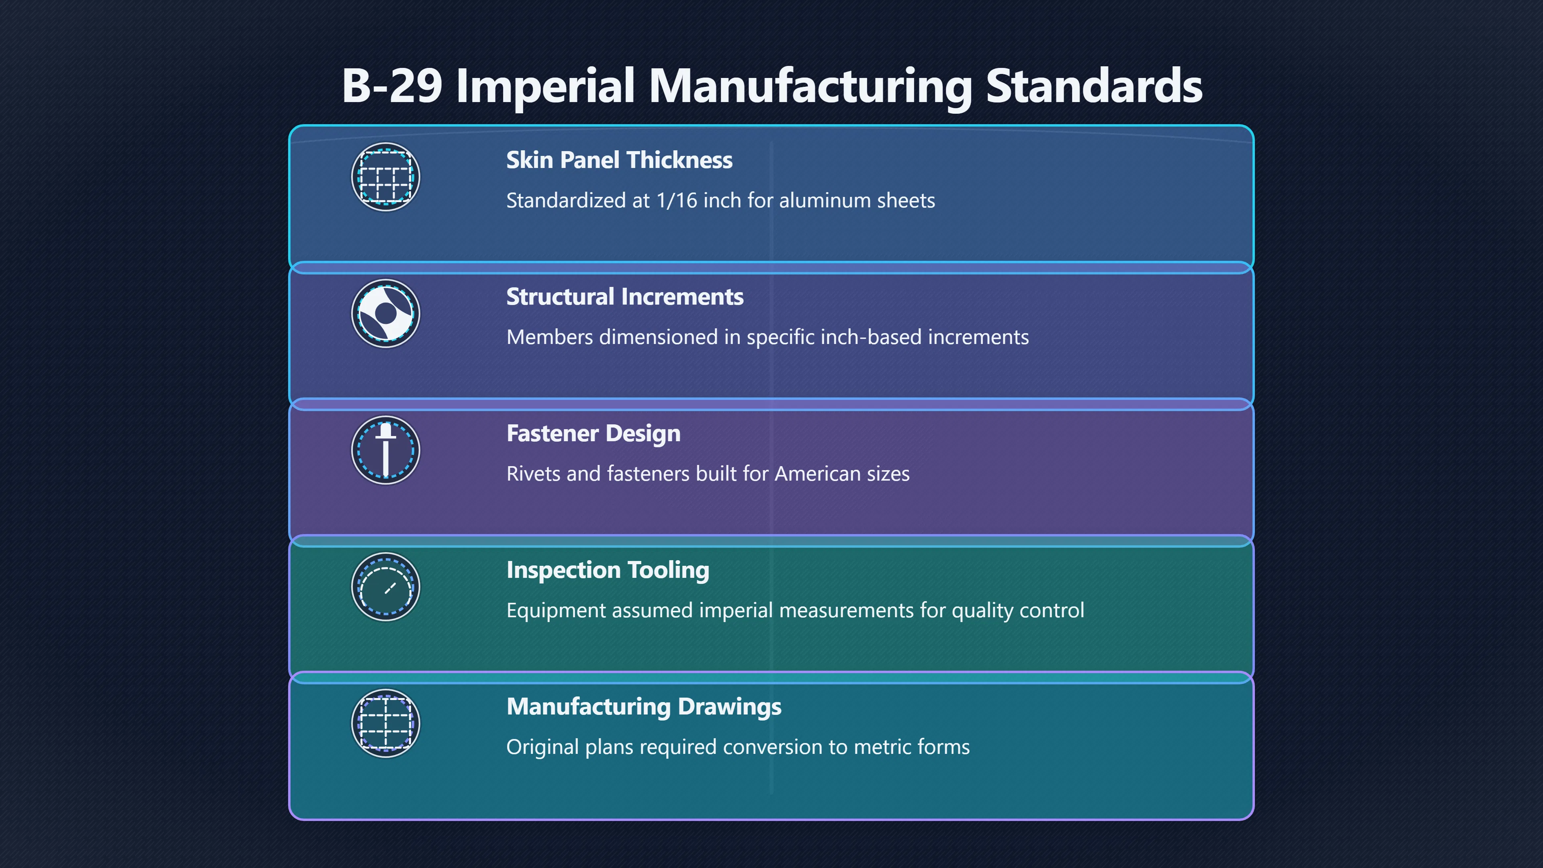Select the Structural Increments heading
The width and height of the screenshot is (1543, 868).
point(625,297)
